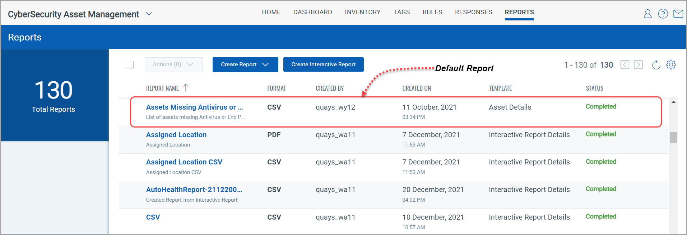687x235 pixels.
Task: Refresh the reports list
Action: (x=656, y=65)
